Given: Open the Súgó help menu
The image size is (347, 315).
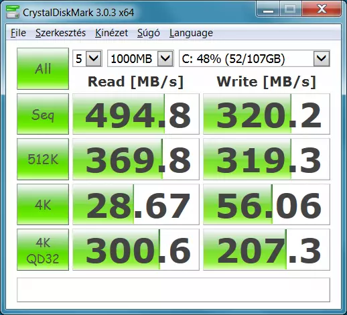Looking at the screenshot, I should pyautogui.click(x=149, y=33).
